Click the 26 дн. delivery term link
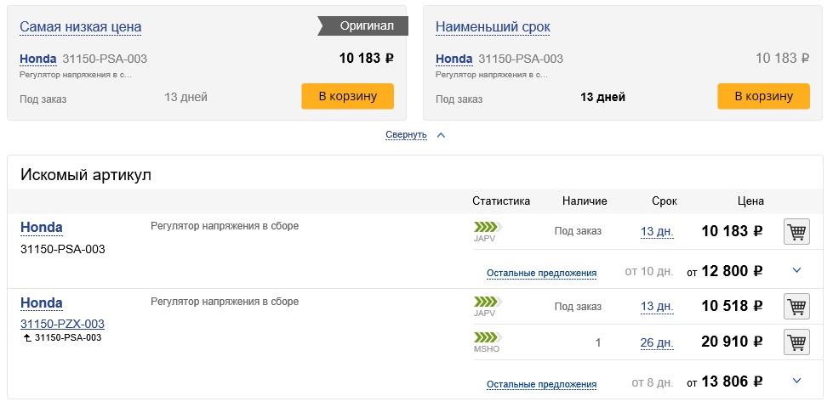Image resolution: width=833 pixels, height=407 pixels. (x=656, y=342)
